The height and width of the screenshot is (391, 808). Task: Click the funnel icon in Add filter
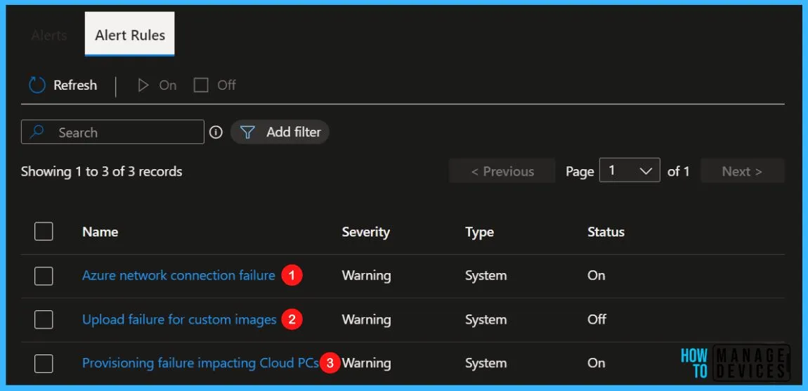(x=248, y=133)
